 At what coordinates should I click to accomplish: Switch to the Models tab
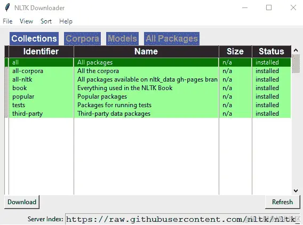pyautogui.click(x=122, y=38)
